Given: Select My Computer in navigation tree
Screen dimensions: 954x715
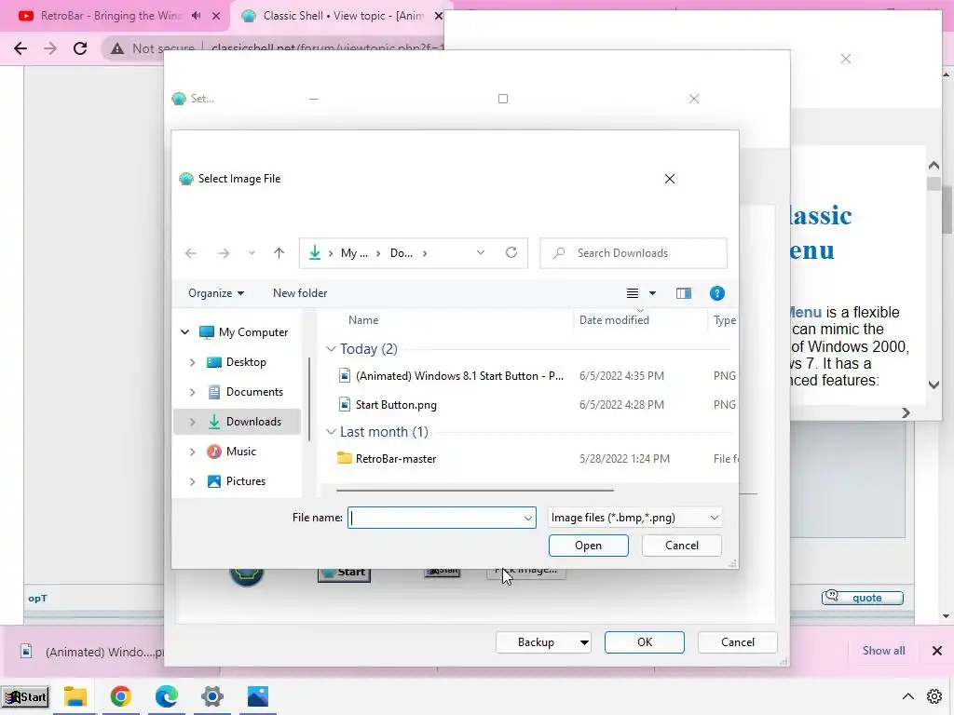Looking at the screenshot, I should tap(244, 332).
